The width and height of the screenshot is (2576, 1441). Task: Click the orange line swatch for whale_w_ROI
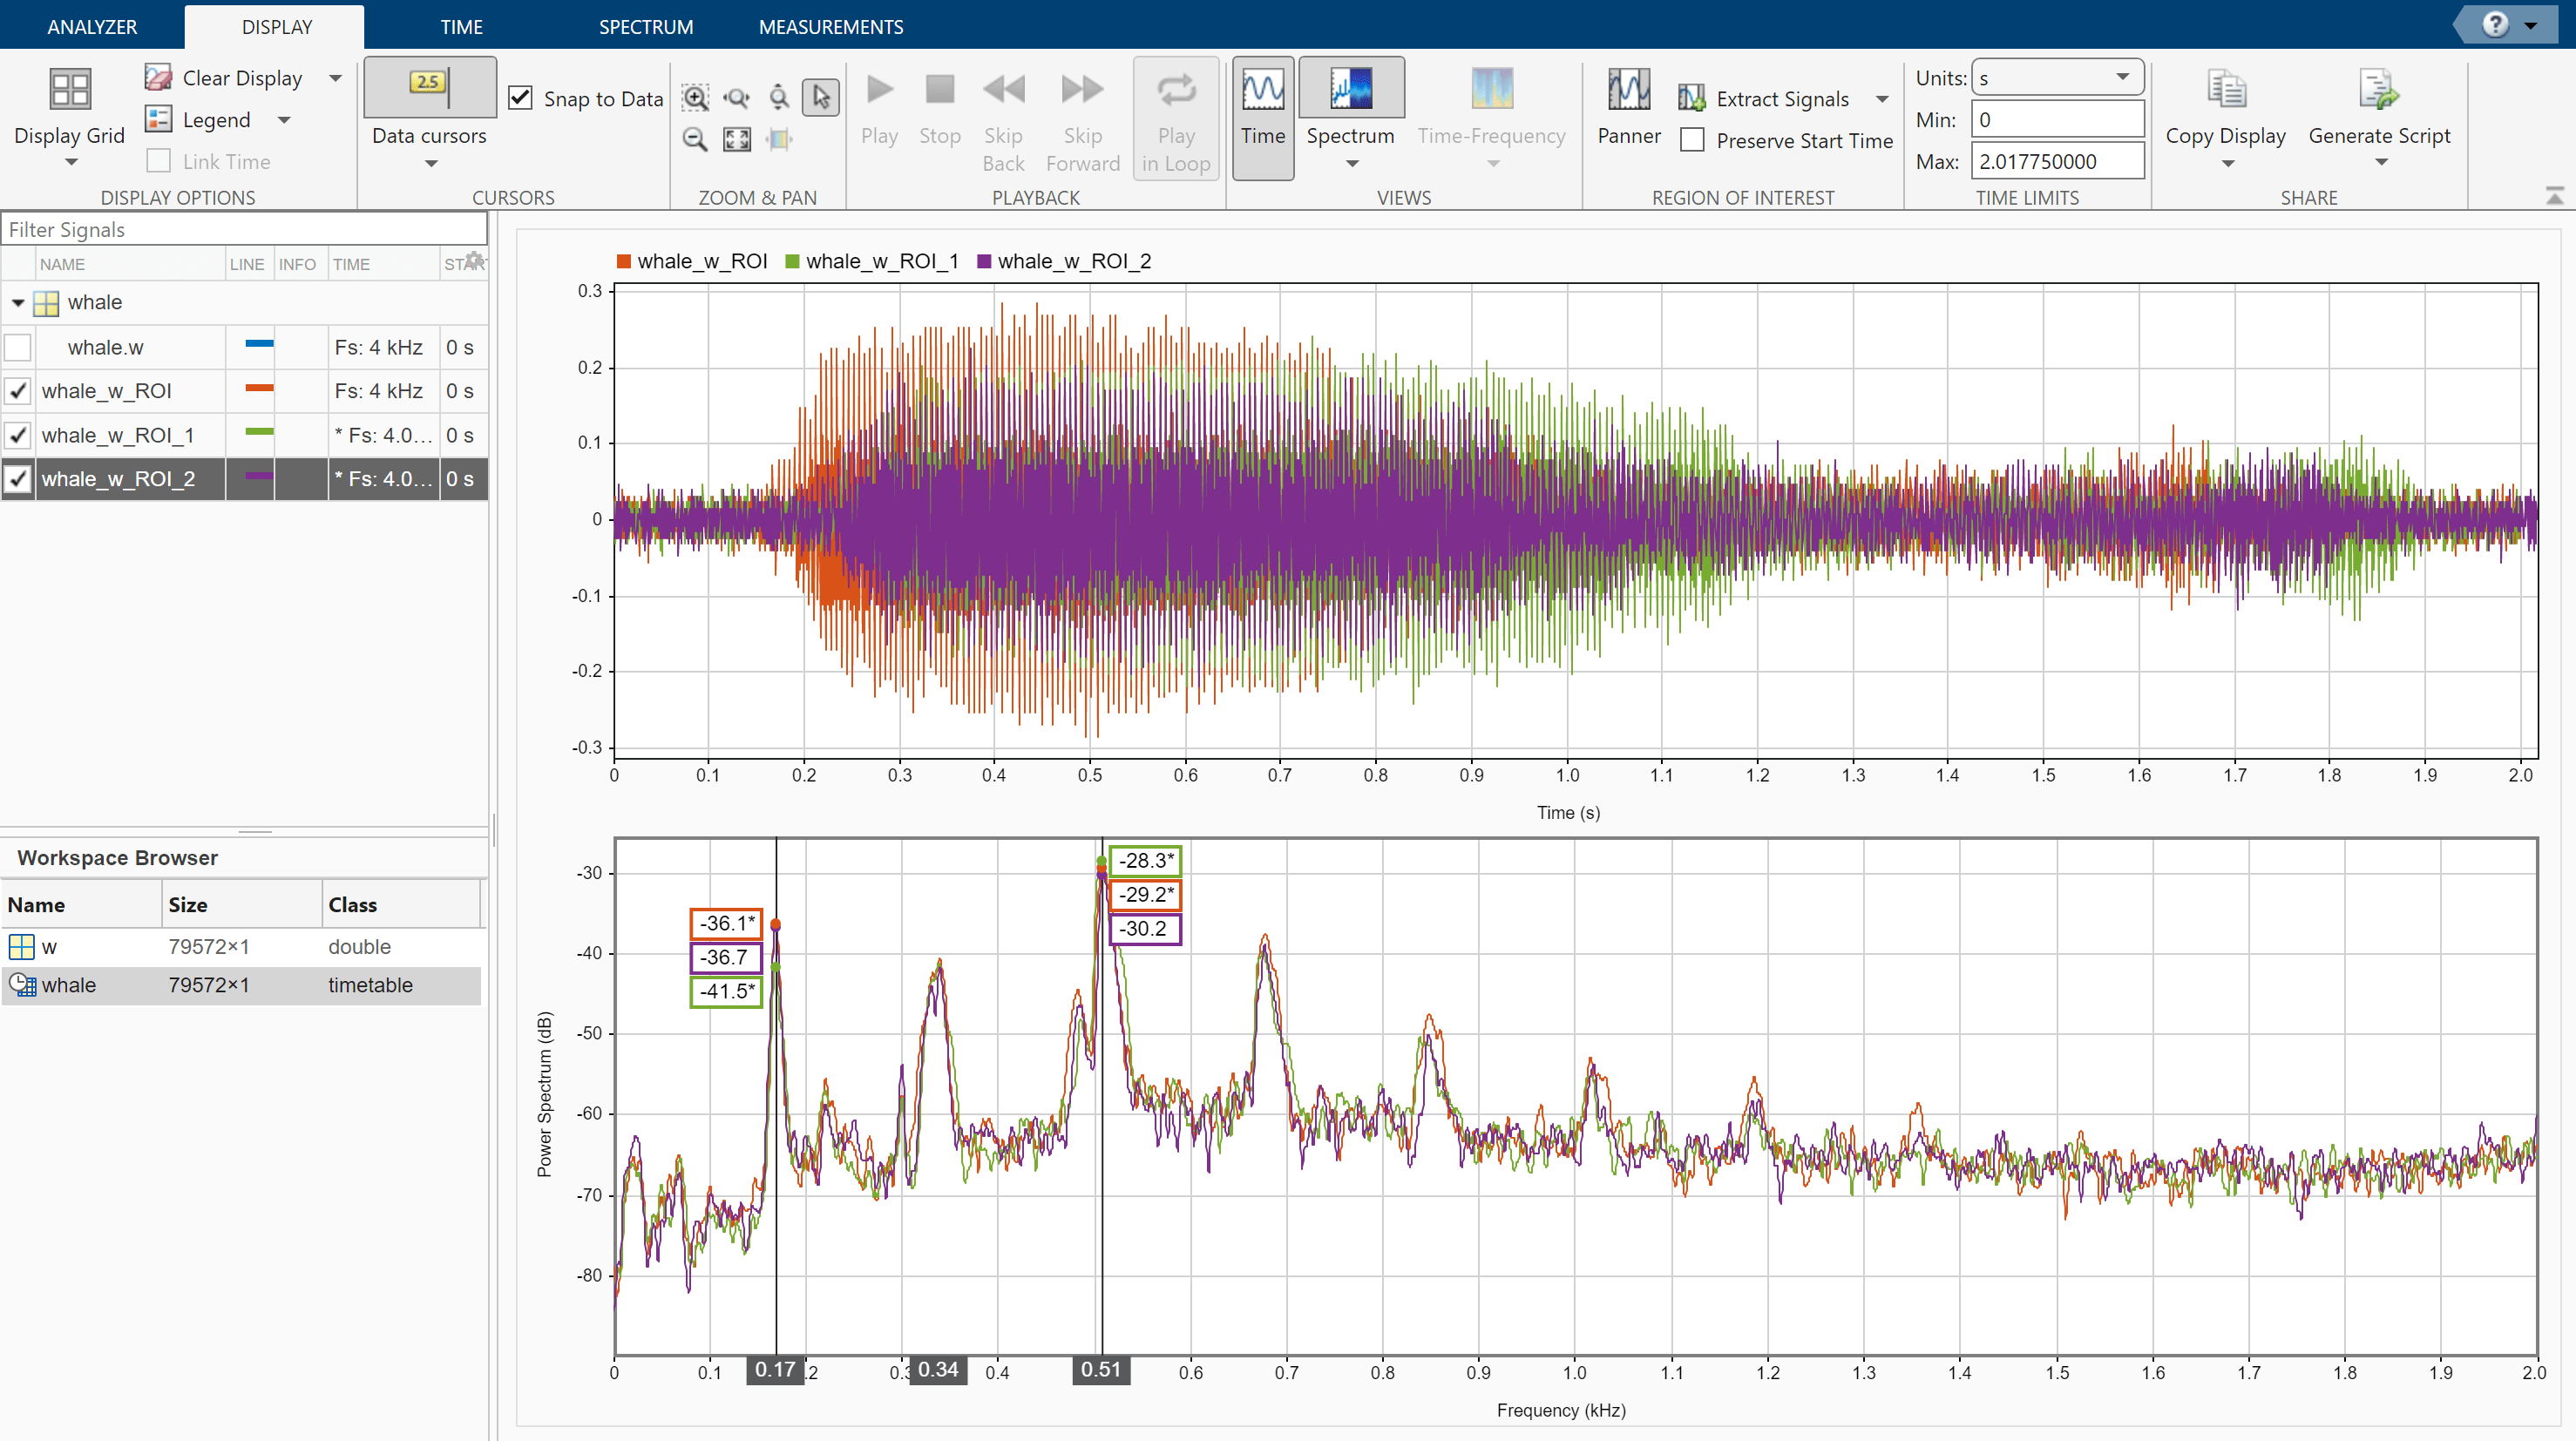pyautogui.click(x=259, y=390)
